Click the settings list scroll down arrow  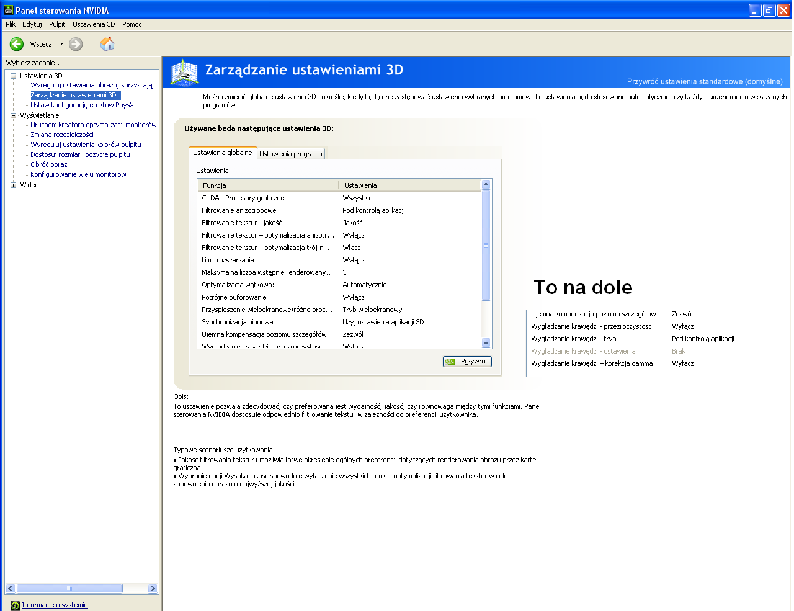(x=486, y=343)
